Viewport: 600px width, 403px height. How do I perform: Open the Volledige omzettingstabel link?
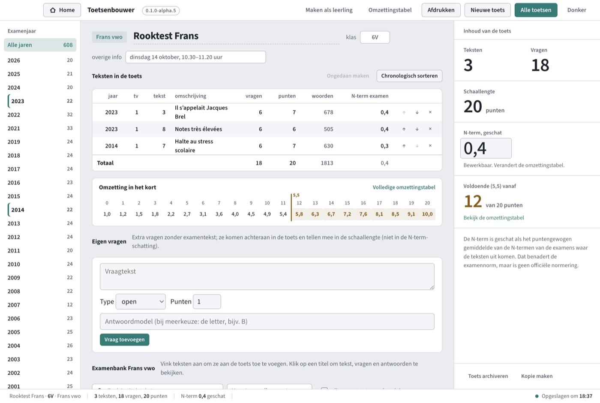pos(404,187)
